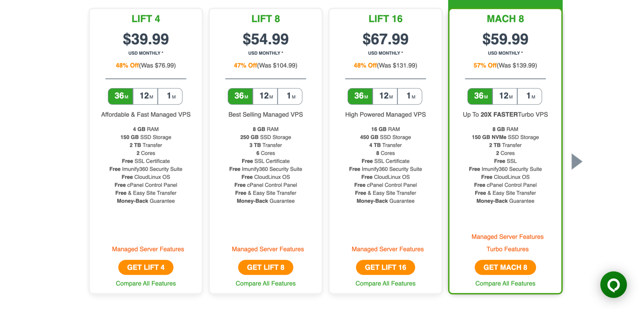Select the 12-month term for LIFT 4
This screenshot has width=638, height=309.
click(145, 96)
